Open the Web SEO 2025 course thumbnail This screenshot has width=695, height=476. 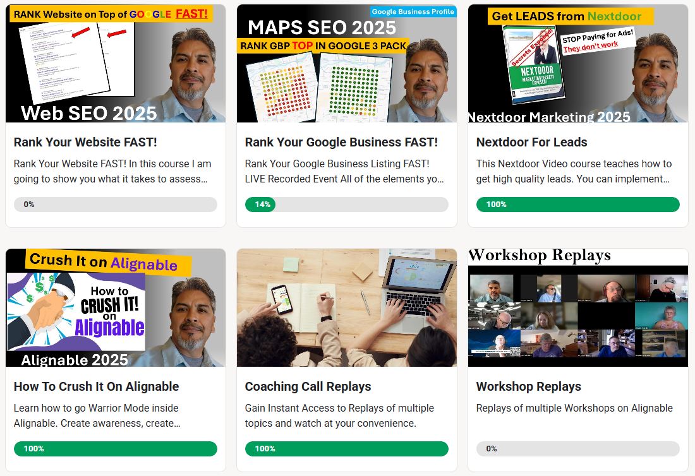[116, 63]
